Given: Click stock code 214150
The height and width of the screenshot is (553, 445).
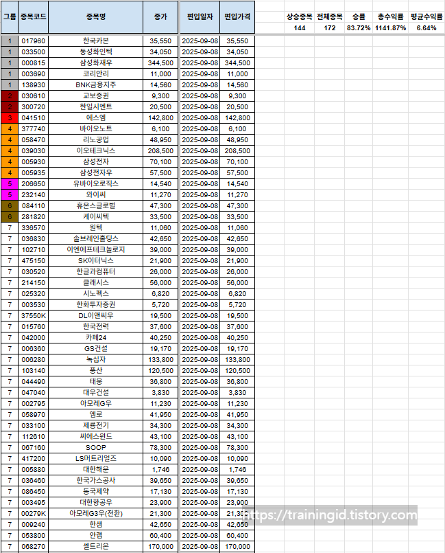Looking at the screenshot, I should point(33,282).
